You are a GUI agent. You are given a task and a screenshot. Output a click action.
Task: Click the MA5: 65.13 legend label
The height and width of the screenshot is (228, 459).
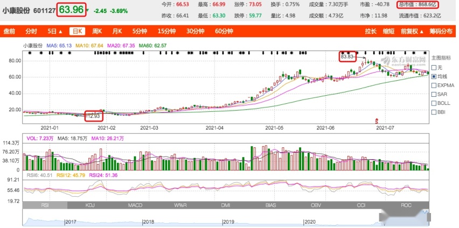[59, 46]
